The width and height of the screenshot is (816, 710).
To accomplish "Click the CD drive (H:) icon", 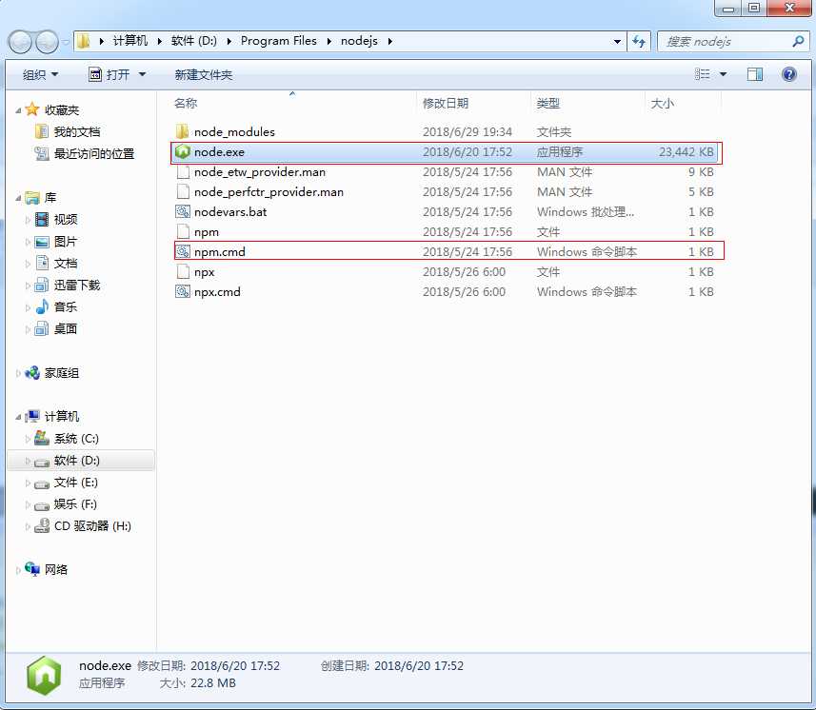I will (x=42, y=526).
